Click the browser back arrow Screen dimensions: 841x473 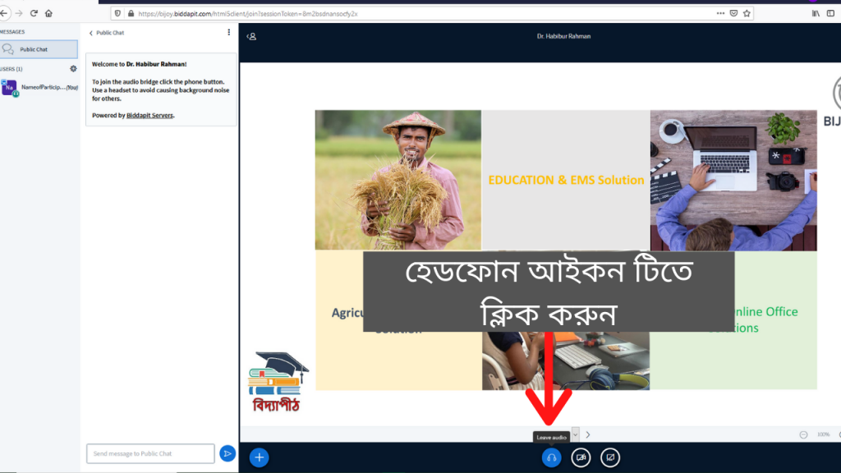tap(4, 13)
